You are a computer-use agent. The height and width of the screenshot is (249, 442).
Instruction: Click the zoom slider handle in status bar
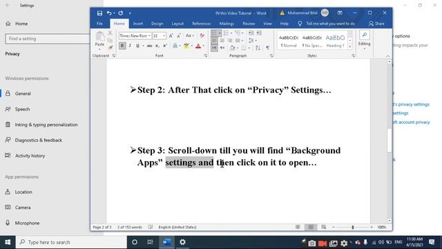coord(353,228)
